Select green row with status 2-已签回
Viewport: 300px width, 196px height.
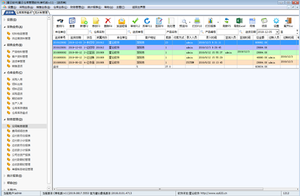(176, 52)
